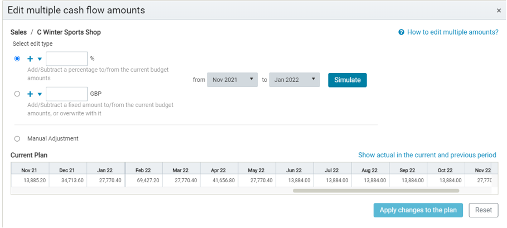Click the 13,884.00 cell under Jun 22

coord(294,181)
